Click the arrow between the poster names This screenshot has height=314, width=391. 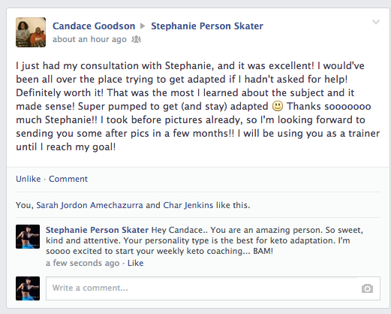pos(143,26)
